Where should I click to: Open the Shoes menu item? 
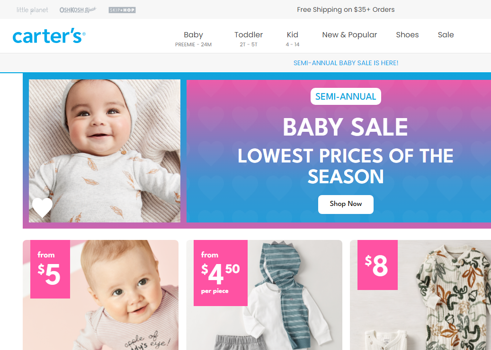pos(407,34)
